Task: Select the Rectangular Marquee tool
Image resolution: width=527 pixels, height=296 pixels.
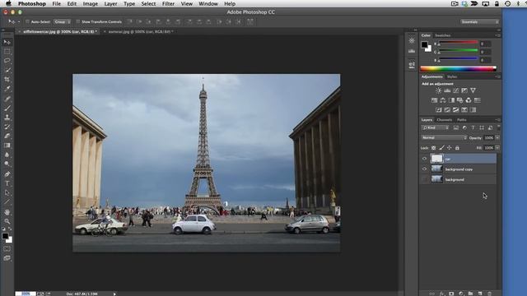Action: point(7,51)
